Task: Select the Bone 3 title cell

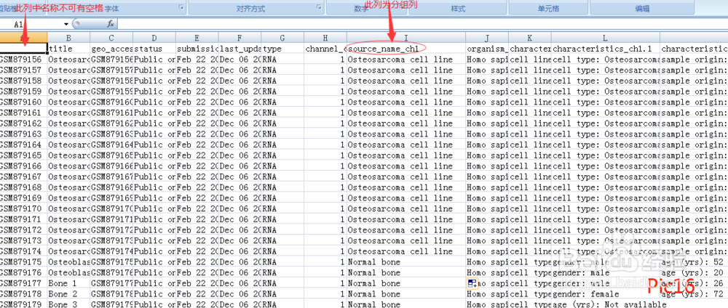Action: tap(68, 304)
